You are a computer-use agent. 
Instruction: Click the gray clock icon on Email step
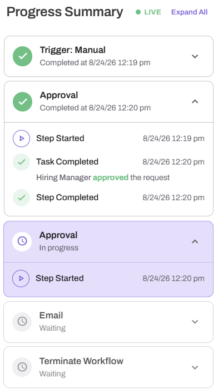[x=22, y=322]
